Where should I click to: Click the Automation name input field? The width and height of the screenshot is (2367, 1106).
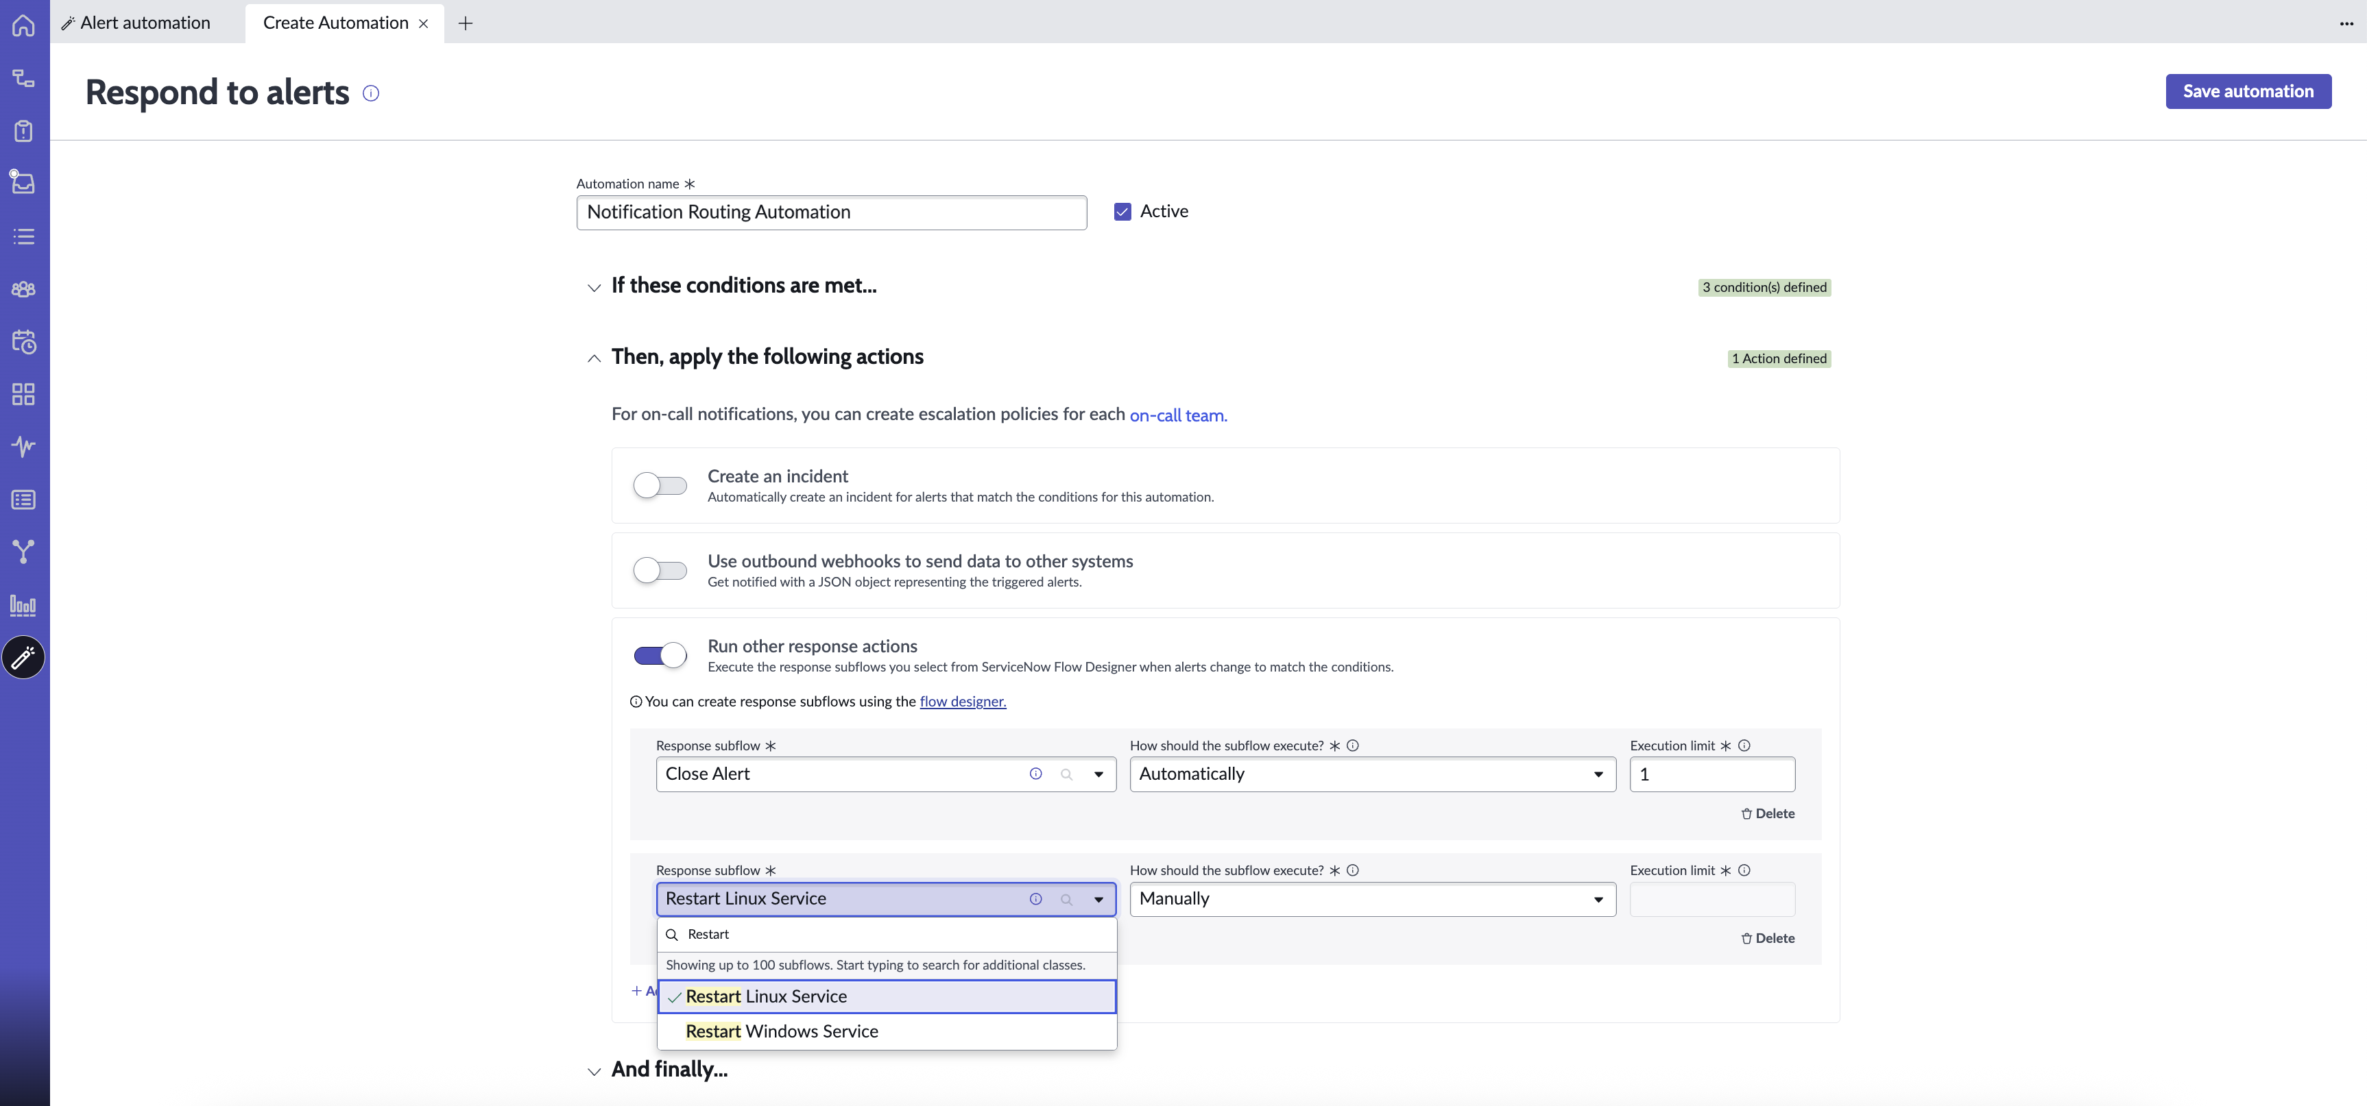(832, 212)
